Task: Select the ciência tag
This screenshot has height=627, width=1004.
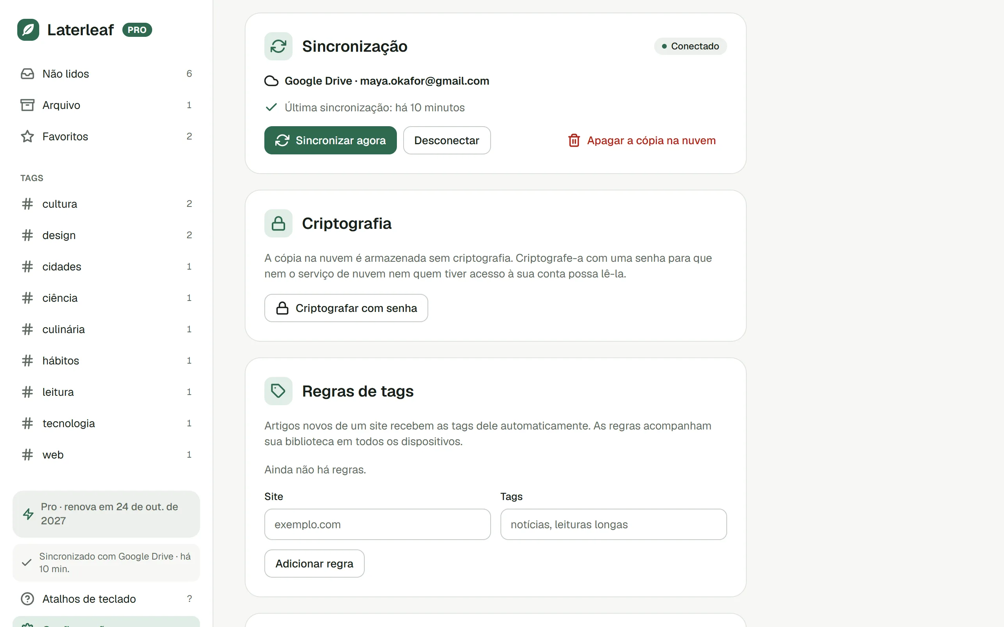Action: (x=106, y=298)
